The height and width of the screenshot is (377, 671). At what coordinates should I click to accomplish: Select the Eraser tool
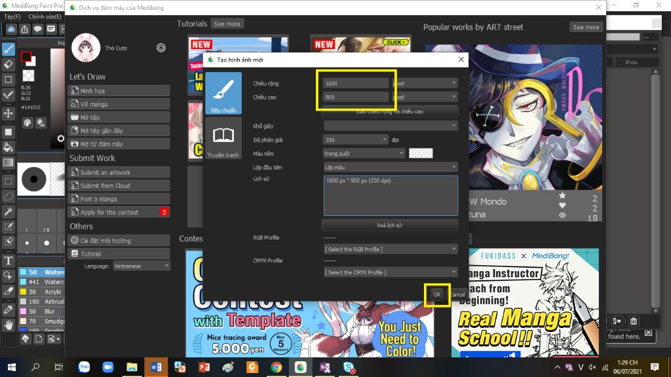pyautogui.click(x=8, y=65)
